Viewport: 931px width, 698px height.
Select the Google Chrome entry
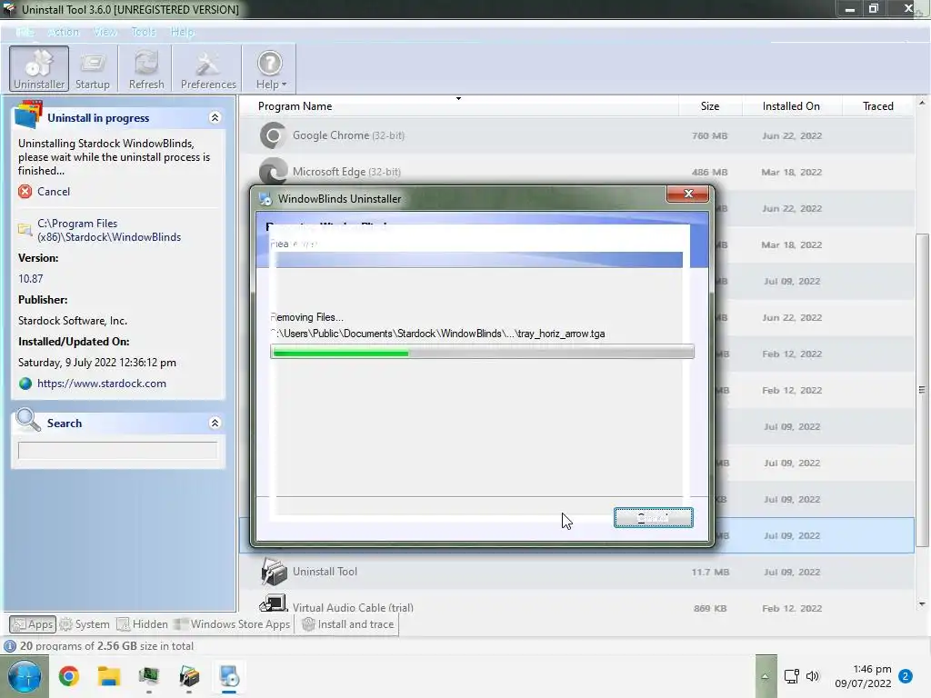tap(576, 135)
